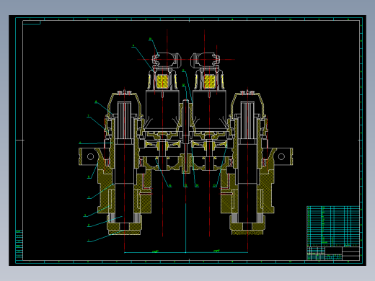Click the lowest balloon label at bottom left

tap(89, 241)
